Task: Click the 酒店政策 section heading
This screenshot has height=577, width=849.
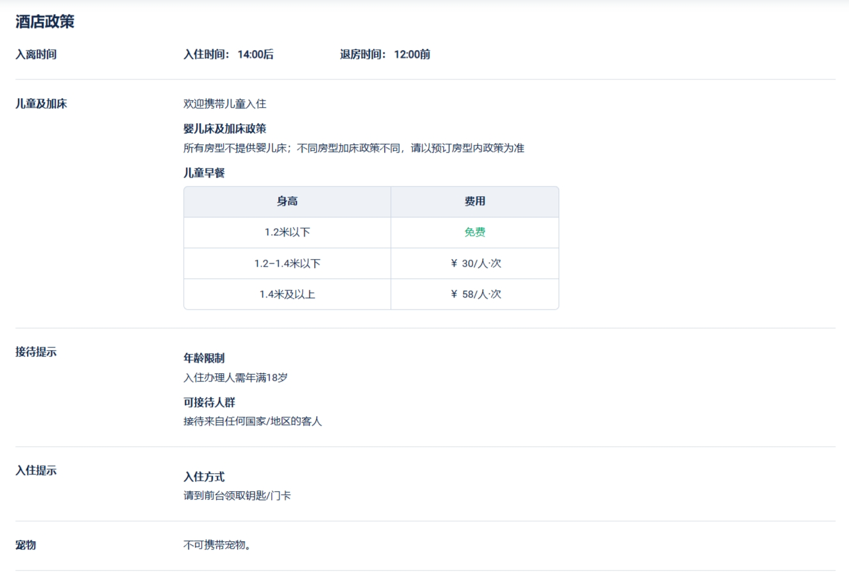Action: coord(45,22)
